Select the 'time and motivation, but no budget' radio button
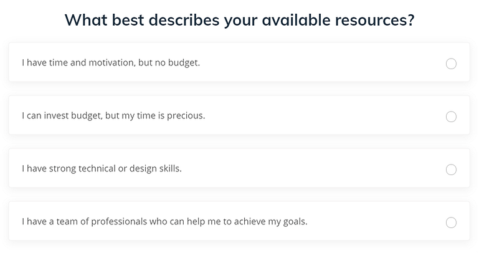 pyautogui.click(x=451, y=64)
